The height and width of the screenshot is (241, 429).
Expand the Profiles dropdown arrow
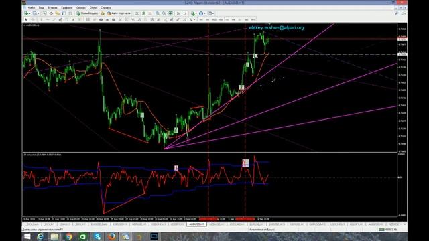tap(38, 13)
